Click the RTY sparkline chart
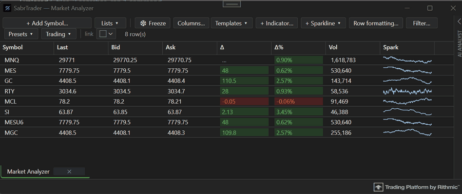Screen dimensions: 462x194 [x=407, y=91]
